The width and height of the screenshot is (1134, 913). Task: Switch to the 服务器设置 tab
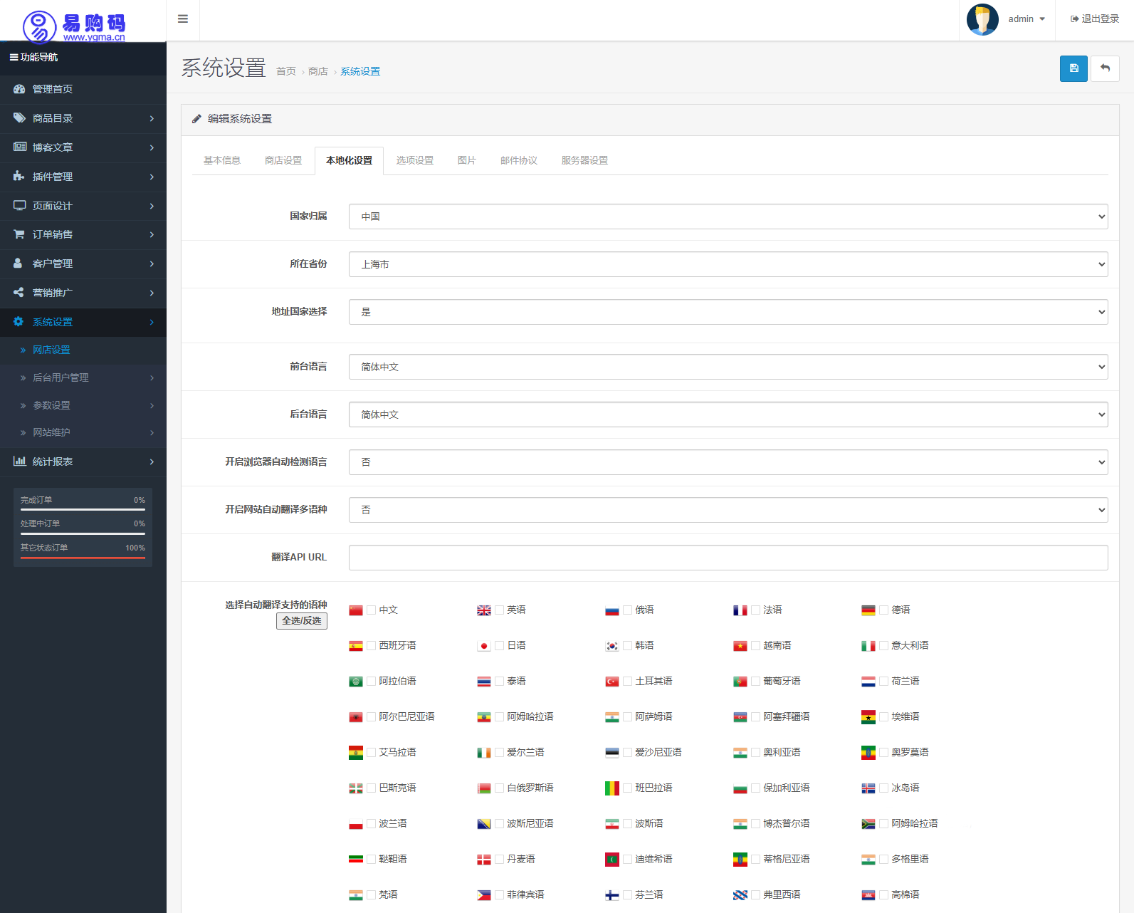[584, 161]
